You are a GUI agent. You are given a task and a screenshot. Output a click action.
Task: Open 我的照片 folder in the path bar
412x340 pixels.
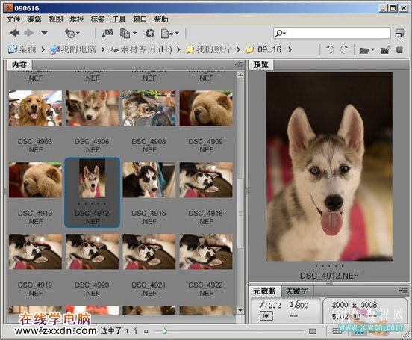[208, 49]
